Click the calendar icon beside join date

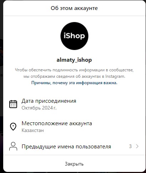point(13,104)
